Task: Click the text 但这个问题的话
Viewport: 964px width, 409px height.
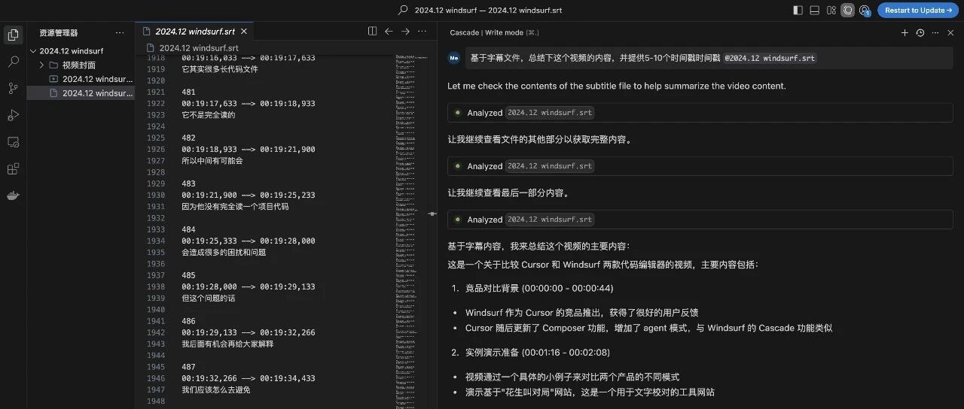Action: click(x=209, y=298)
